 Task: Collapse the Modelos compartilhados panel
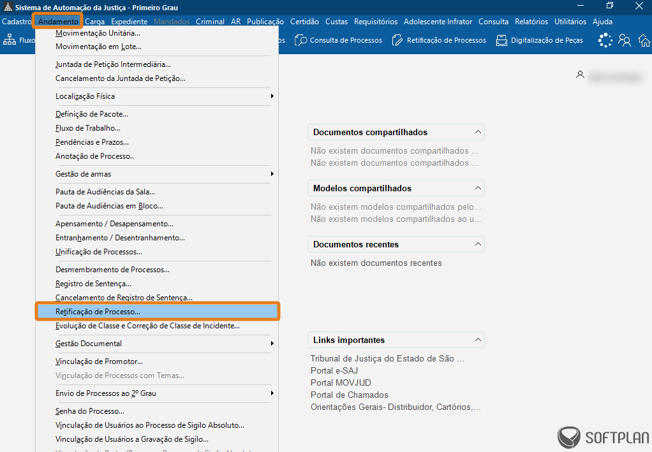pyautogui.click(x=478, y=188)
